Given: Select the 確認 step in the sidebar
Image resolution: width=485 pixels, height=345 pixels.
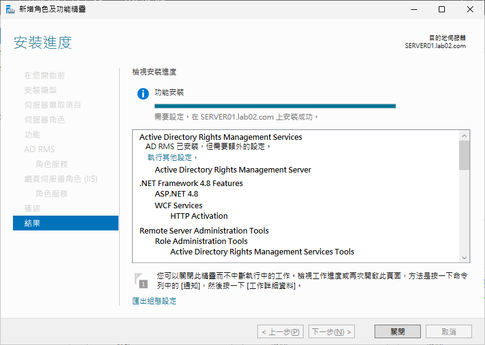Looking at the screenshot, I should coord(33,208).
